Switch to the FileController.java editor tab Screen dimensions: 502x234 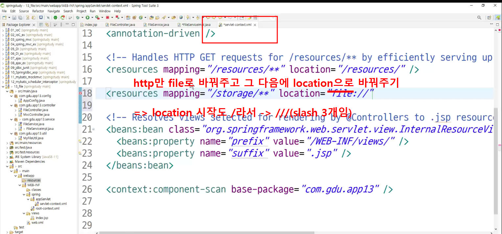tap(120, 25)
